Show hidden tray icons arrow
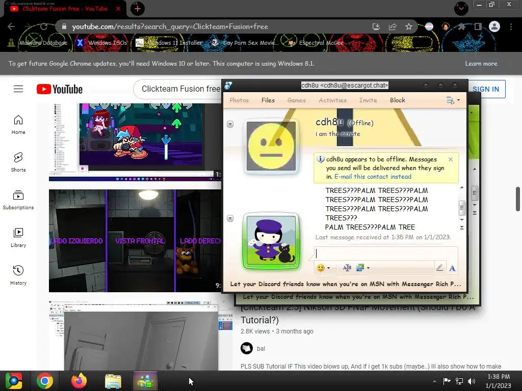 pos(434,381)
